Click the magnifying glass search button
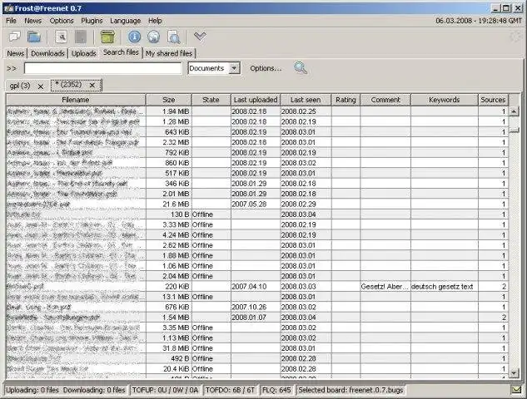This screenshot has width=527, height=399. pyautogui.click(x=301, y=68)
